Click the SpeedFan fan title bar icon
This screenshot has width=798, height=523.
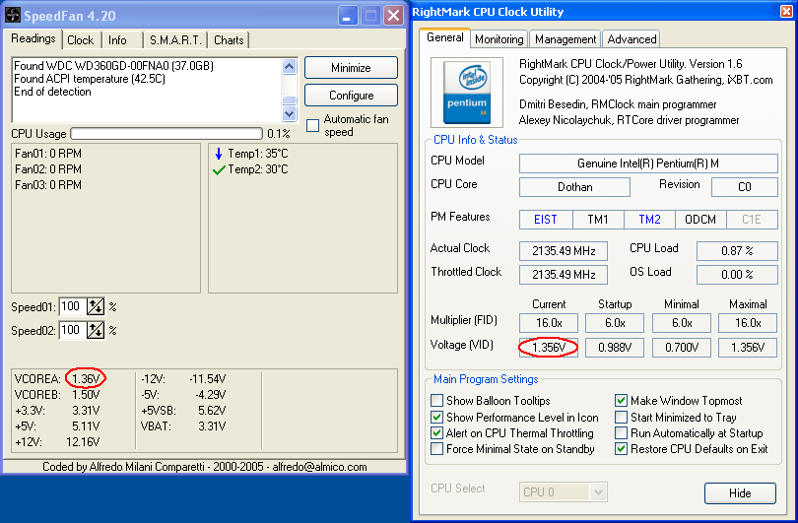point(13,15)
